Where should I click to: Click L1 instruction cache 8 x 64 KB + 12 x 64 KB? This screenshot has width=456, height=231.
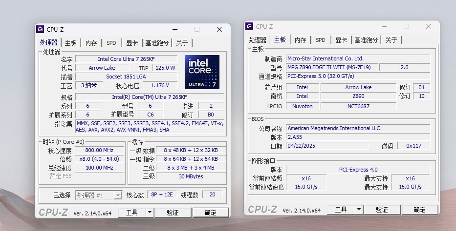click(191, 159)
